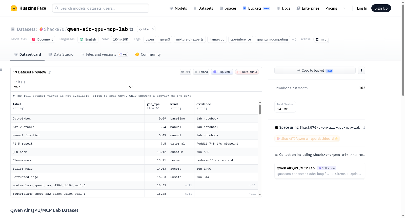
Task: Open the Enterprise navigation link
Action: [x=308, y=8]
